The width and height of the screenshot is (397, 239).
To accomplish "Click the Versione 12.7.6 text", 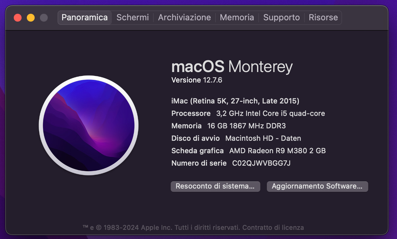I will tap(197, 80).
